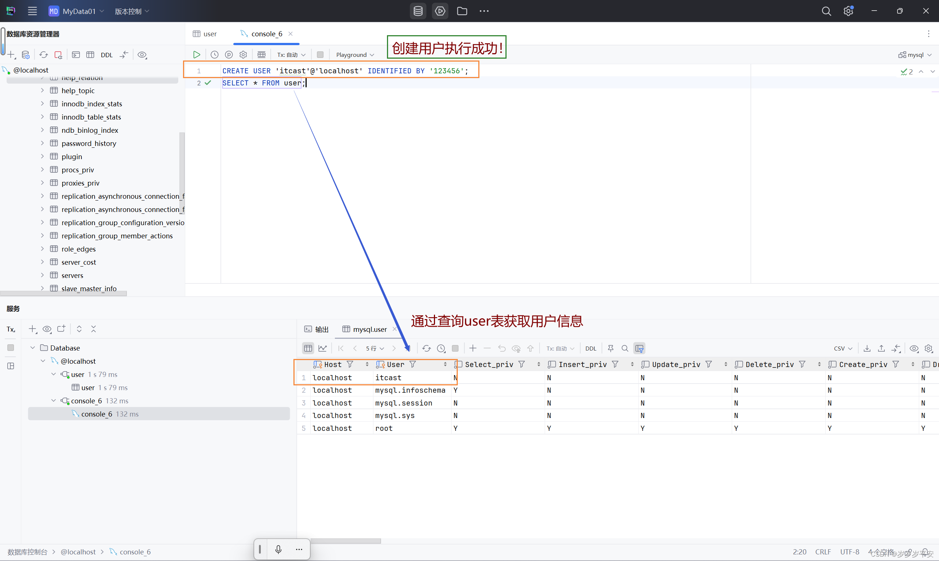Click the stop execution square in editor toolbar
Screen dimensions: 939x561
320,55
